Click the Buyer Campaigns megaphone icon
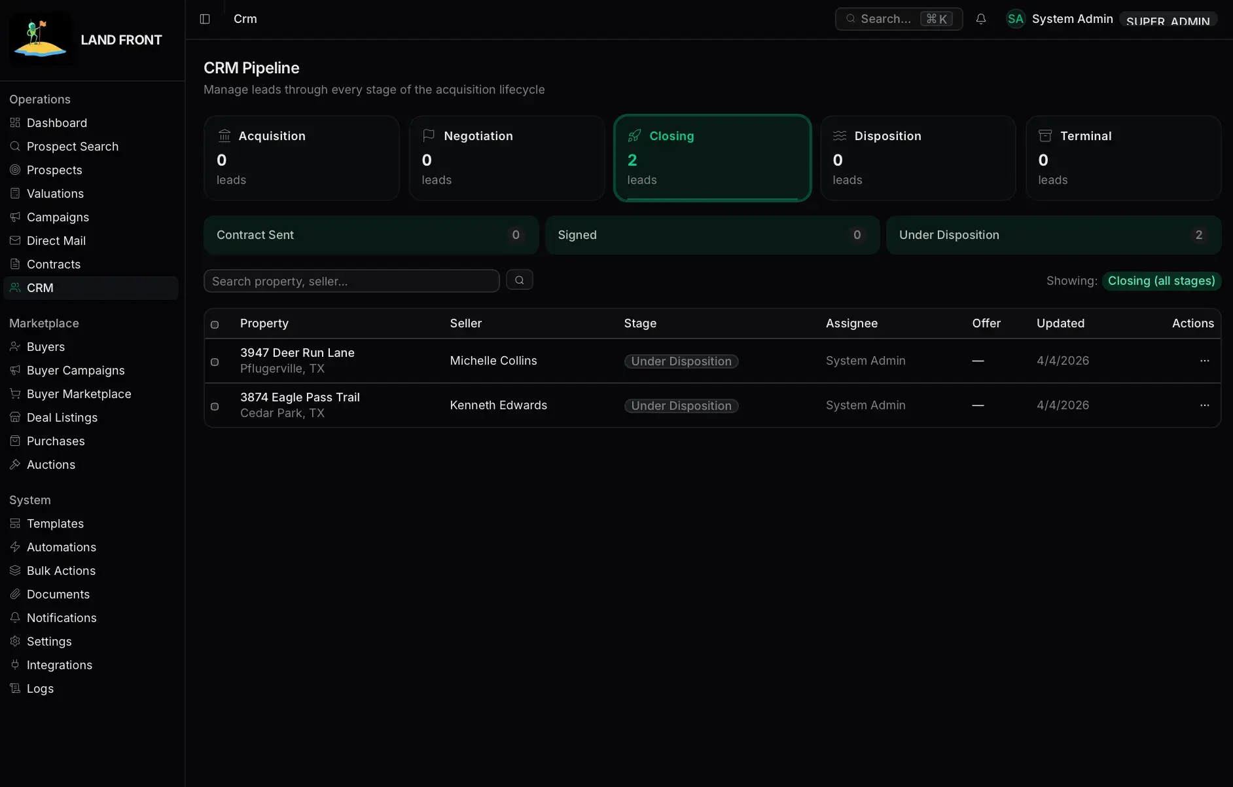 point(15,370)
